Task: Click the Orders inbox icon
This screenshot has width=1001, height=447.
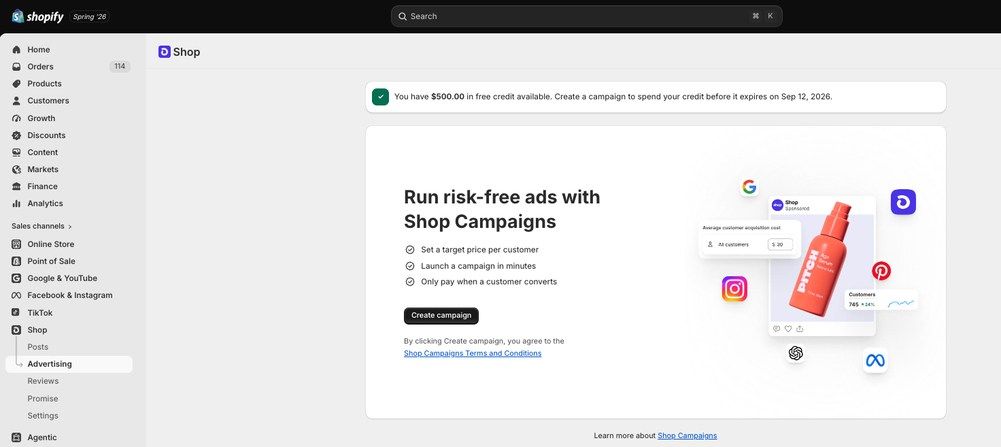Action: tap(16, 67)
